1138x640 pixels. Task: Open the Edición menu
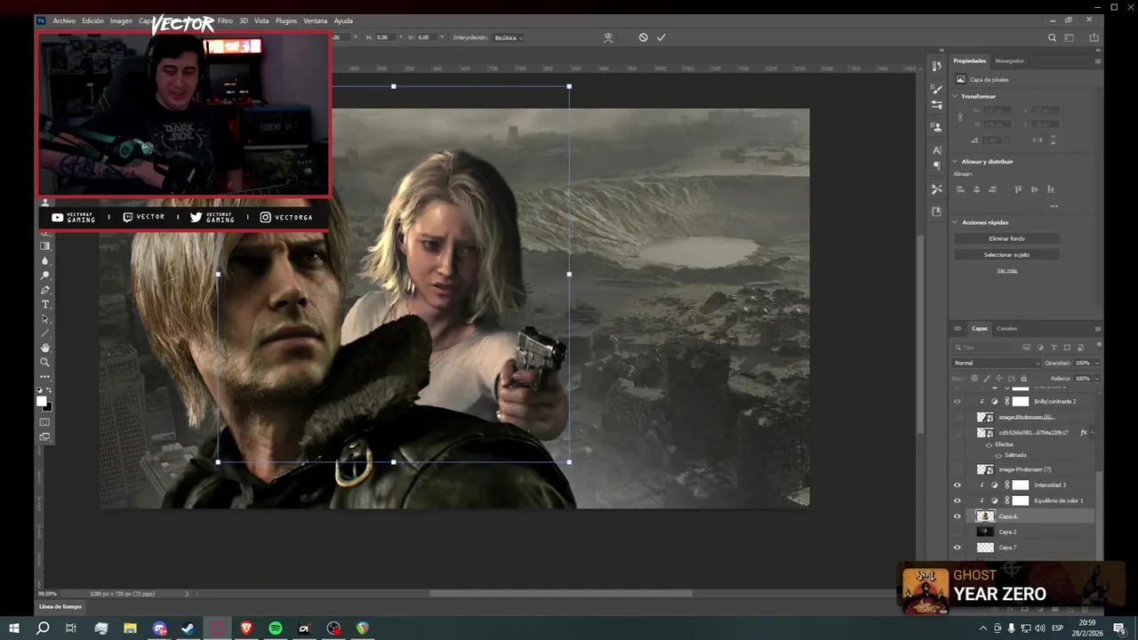click(x=92, y=20)
